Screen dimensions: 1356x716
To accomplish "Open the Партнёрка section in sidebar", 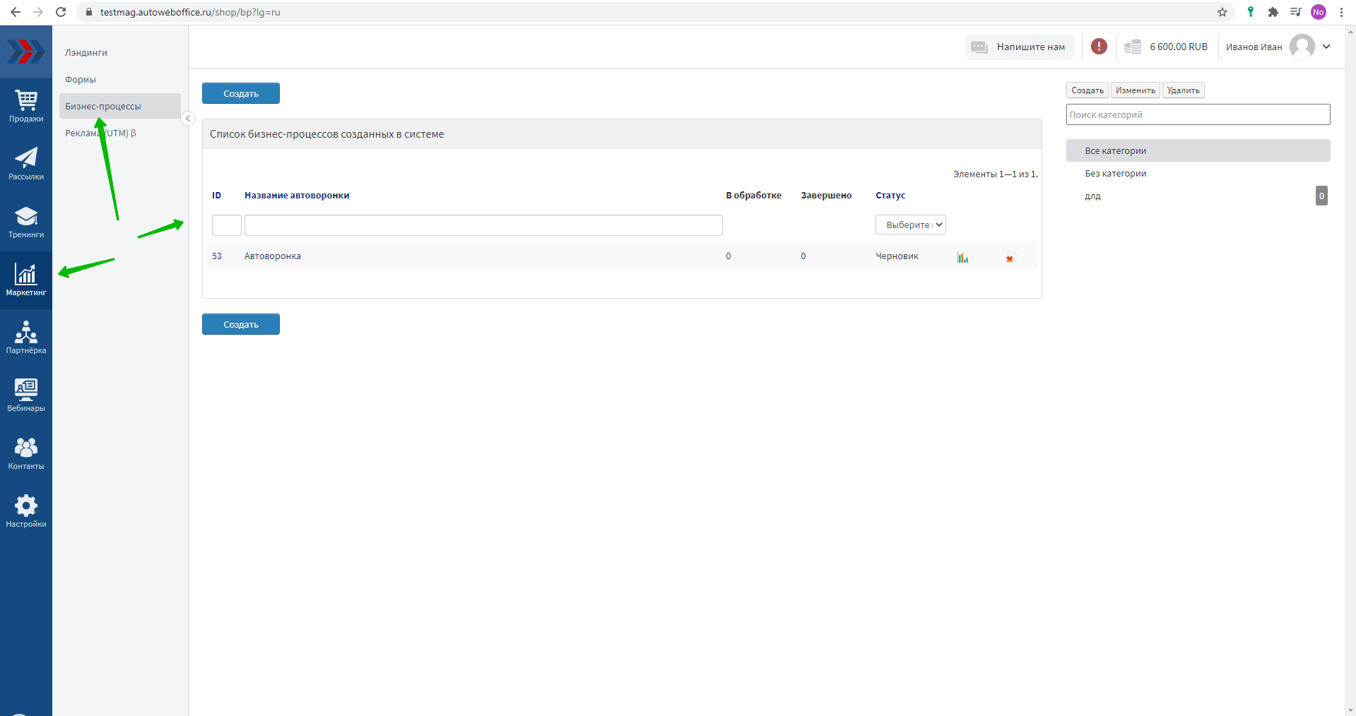I will coord(26,338).
